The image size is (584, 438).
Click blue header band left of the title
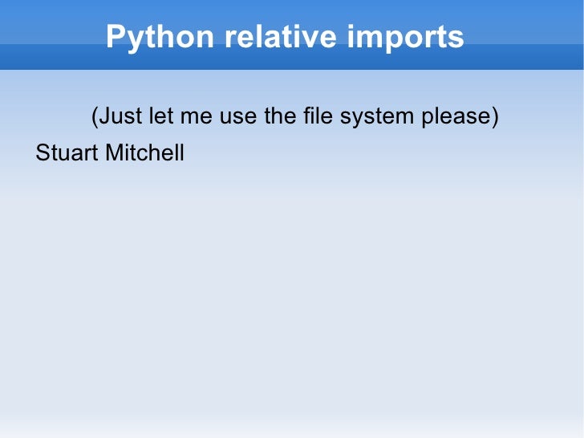tap(52, 35)
